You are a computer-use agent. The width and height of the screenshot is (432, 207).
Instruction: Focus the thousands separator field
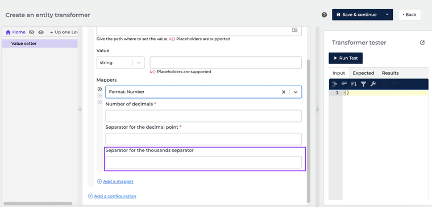(x=203, y=162)
